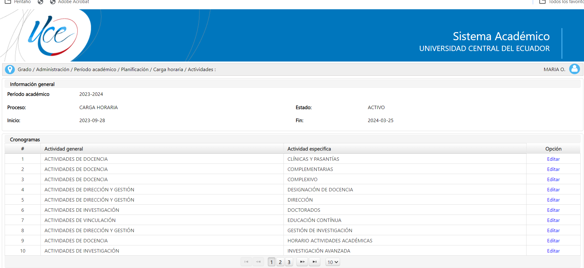The image size is (584, 268).
Task: Edit the HORARIO ACTIVIDADES ACADÉMICAS row
Action: (553, 240)
